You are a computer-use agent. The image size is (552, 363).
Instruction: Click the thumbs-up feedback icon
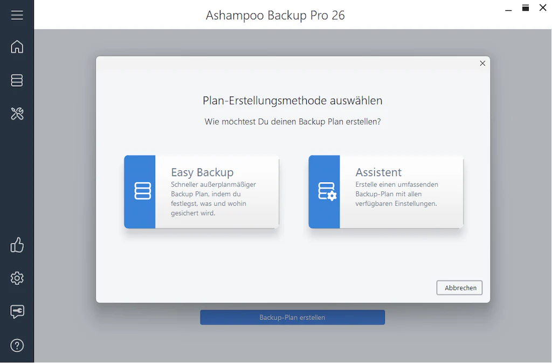[x=17, y=245]
